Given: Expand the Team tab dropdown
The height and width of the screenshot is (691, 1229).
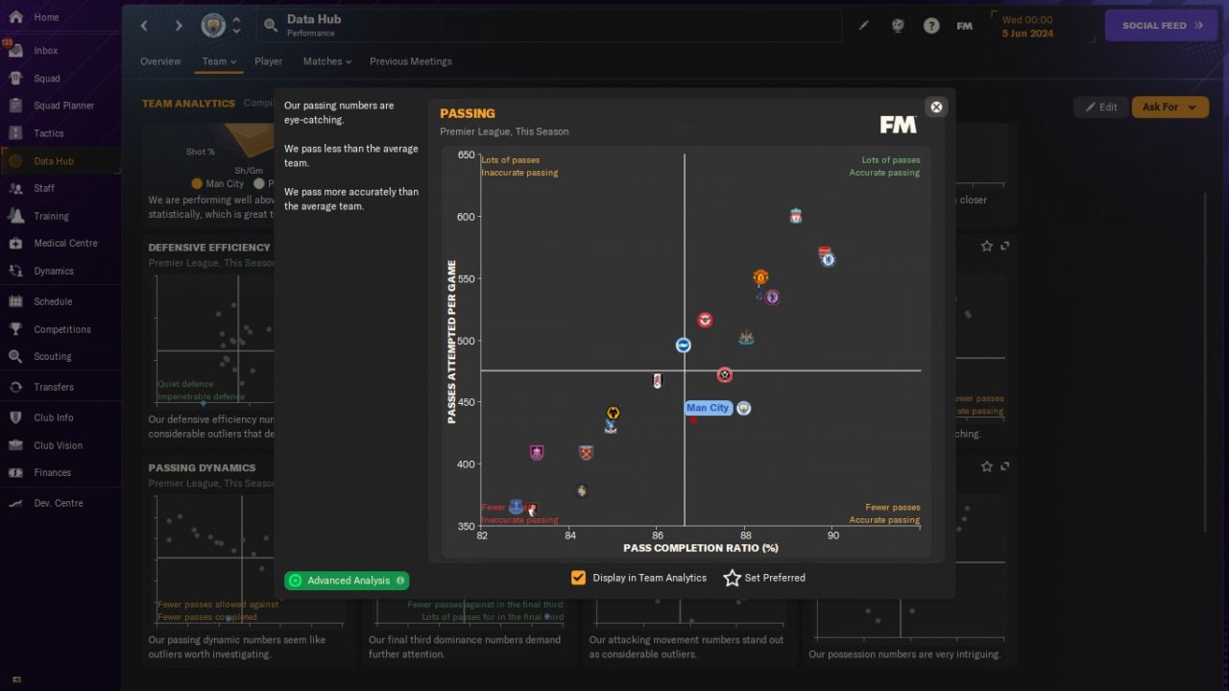Looking at the screenshot, I should pos(219,61).
